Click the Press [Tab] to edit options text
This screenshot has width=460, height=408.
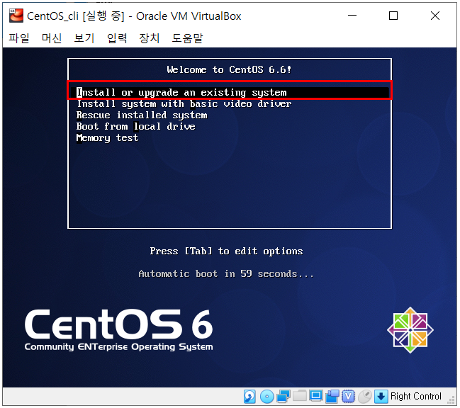226,251
